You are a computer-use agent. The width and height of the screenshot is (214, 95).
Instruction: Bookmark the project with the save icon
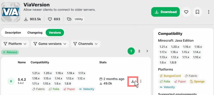[197, 12]
